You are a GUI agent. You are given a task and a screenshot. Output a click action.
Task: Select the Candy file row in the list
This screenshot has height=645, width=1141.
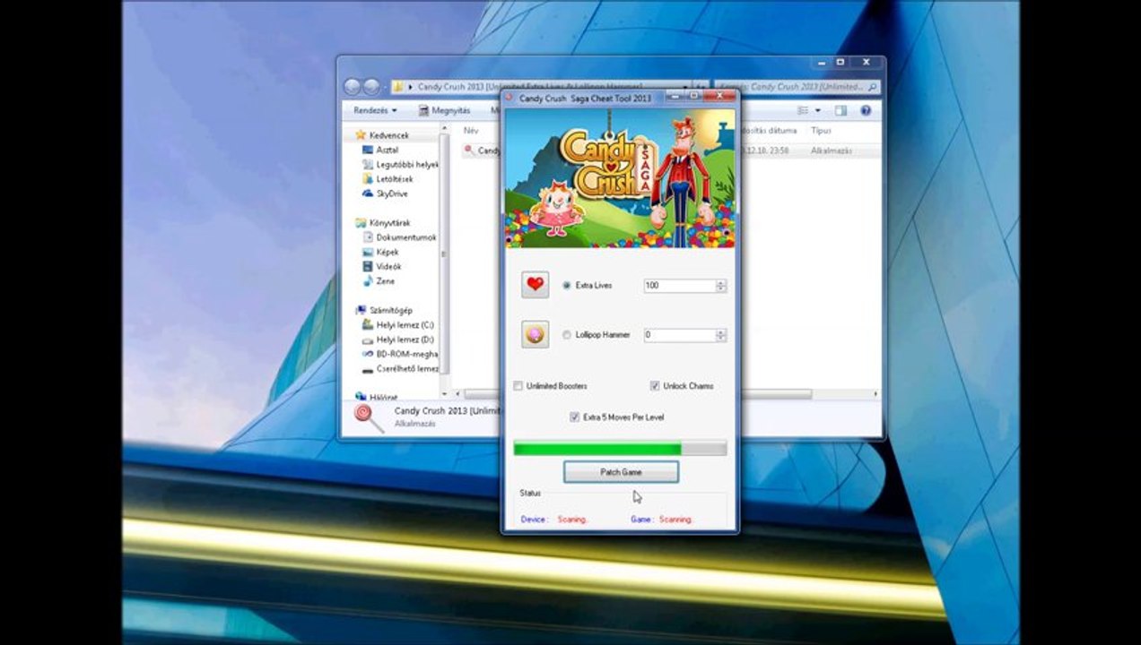[671, 151]
